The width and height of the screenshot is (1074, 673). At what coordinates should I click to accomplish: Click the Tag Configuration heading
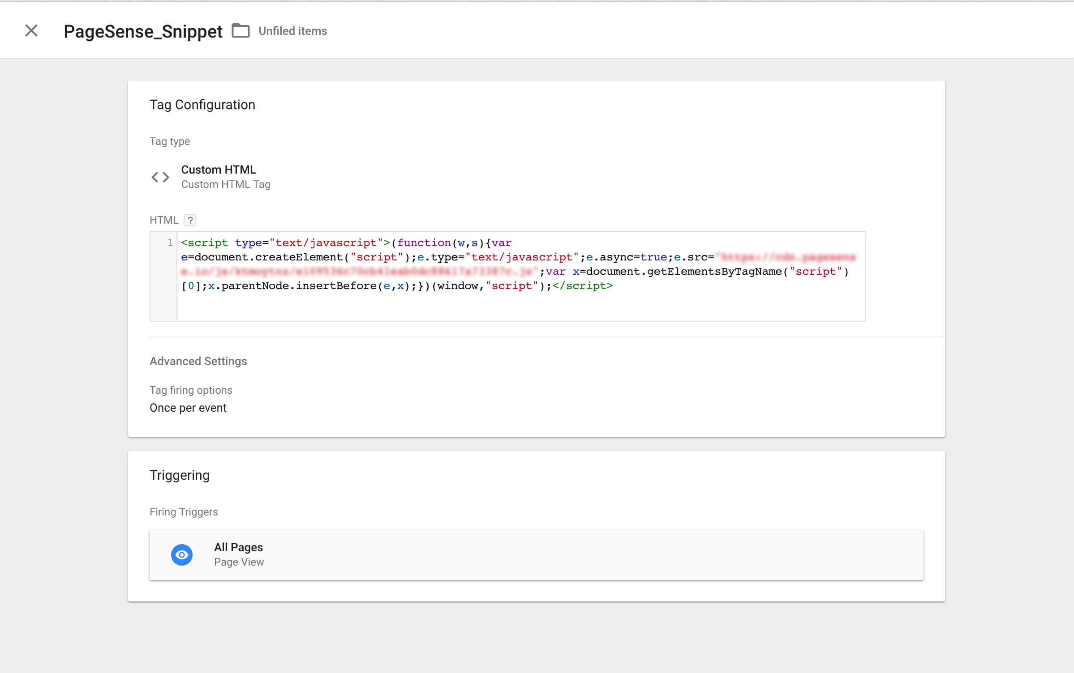click(202, 105)
